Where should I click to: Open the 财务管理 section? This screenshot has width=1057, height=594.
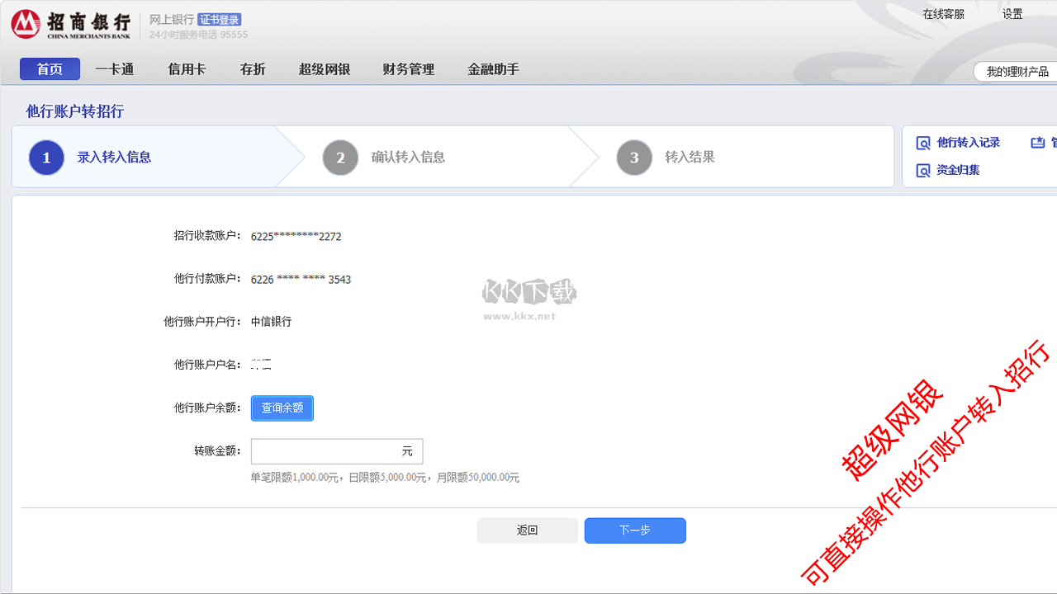[407, 69]
